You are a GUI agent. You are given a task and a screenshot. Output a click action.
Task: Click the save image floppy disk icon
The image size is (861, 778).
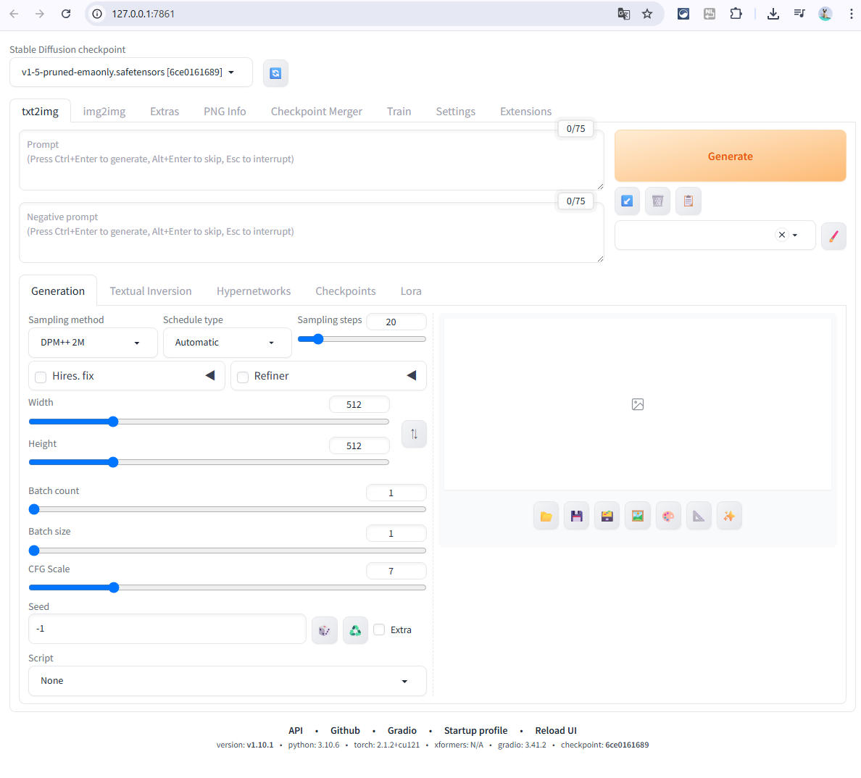(576, 516)
